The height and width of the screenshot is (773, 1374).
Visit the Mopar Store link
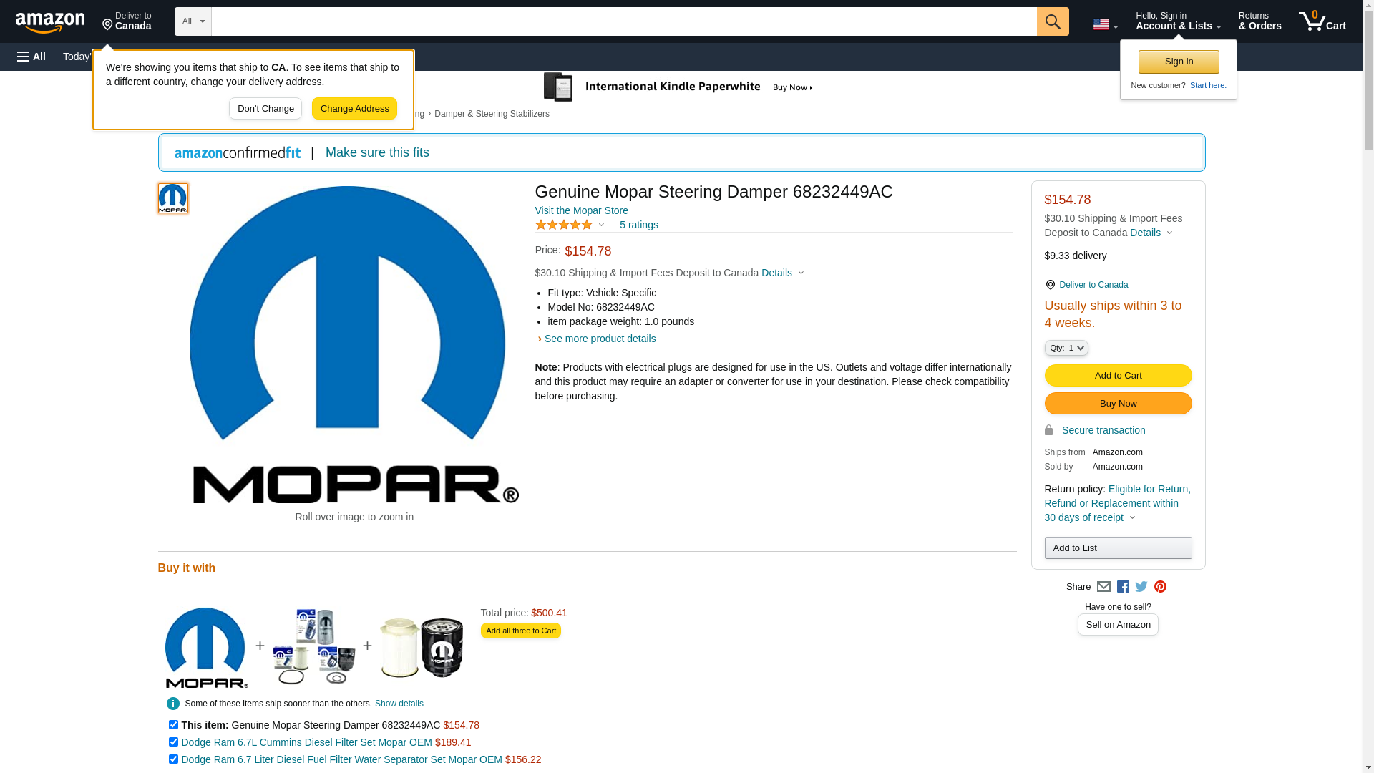[x=581, y=210]
